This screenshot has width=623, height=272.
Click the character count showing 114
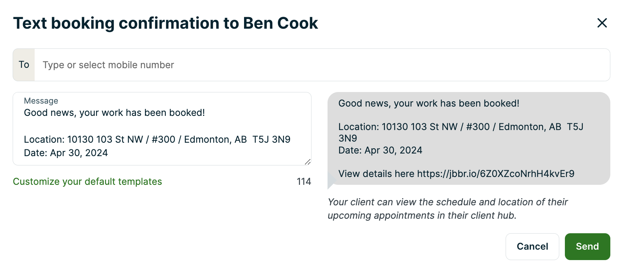(304, 181)
